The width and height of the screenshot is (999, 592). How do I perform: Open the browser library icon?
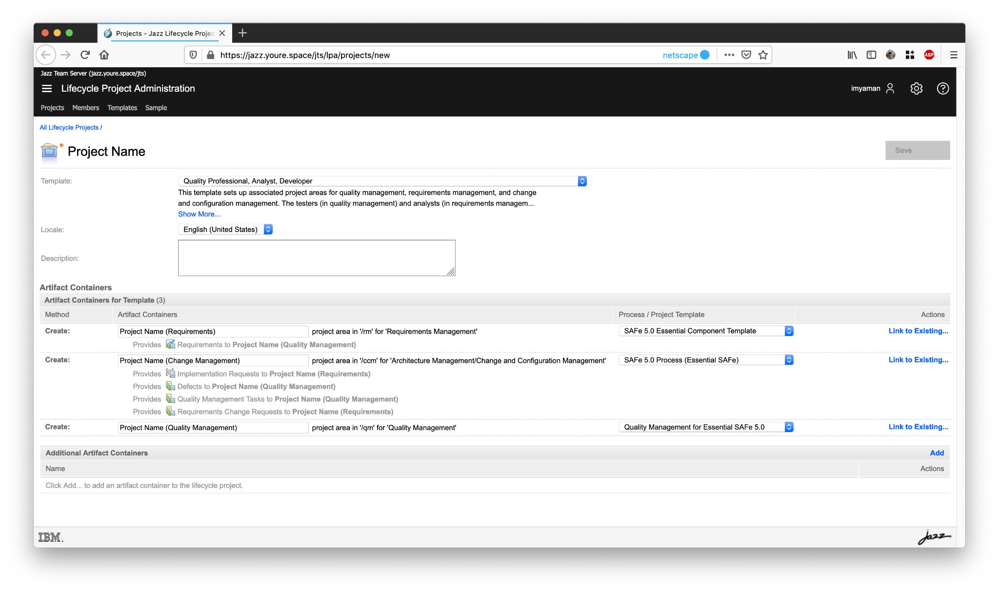click(x=852, y=55)
